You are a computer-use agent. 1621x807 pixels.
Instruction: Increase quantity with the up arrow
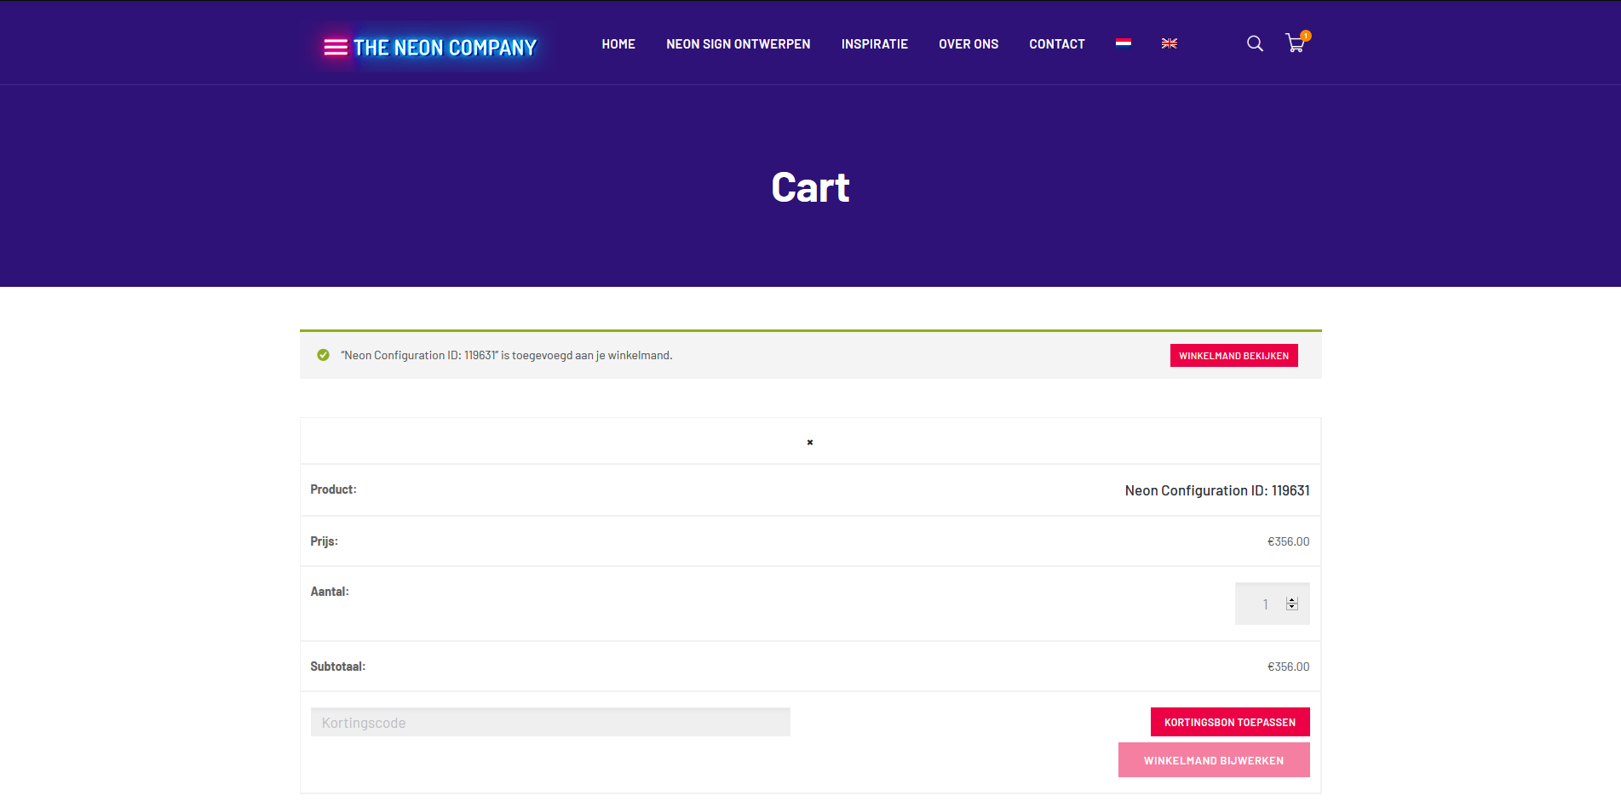click(1292, 600)
